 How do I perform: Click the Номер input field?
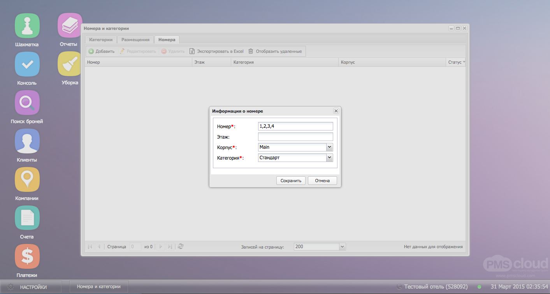[x=295, y=126]
